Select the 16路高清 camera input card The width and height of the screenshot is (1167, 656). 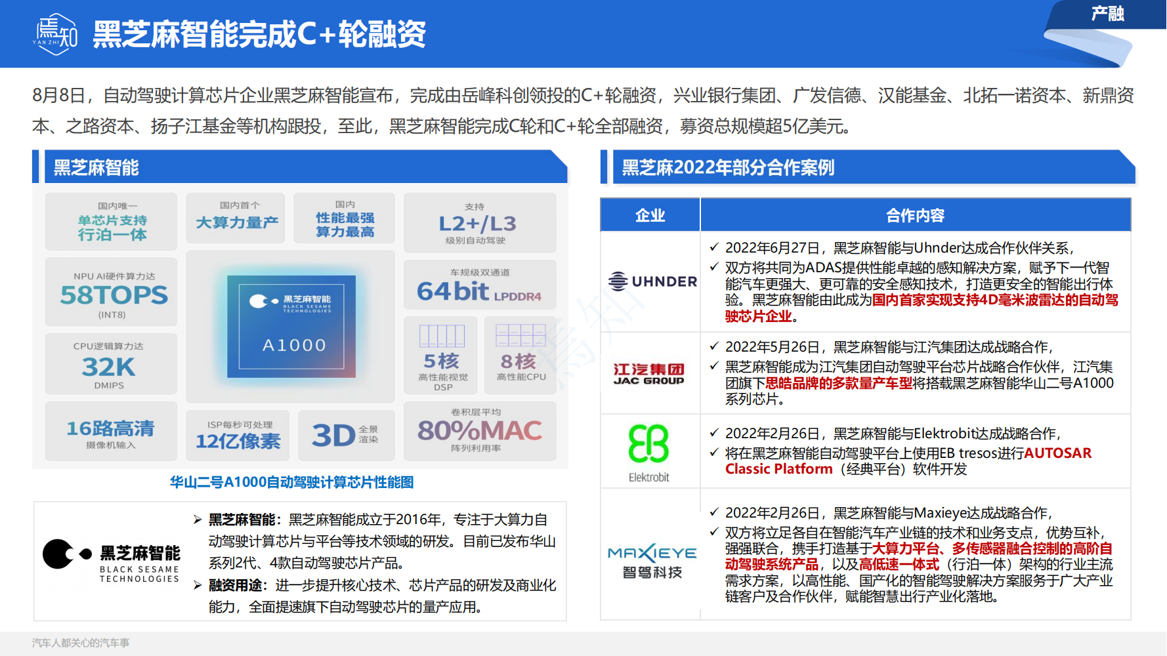112,432
